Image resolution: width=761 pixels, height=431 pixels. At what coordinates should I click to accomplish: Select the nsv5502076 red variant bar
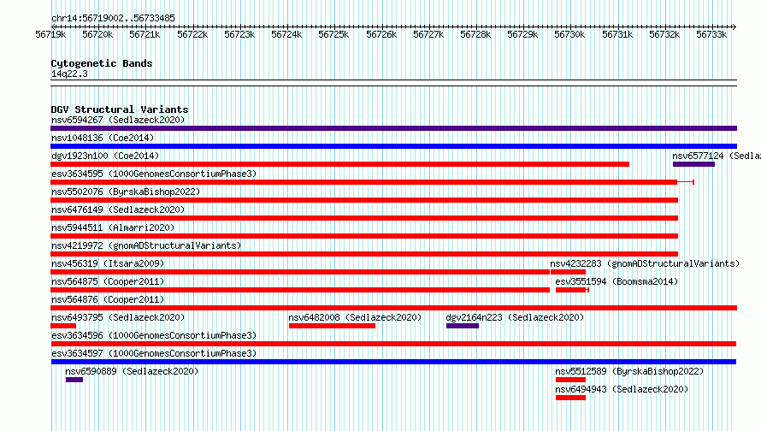click(x=364, y=200)
